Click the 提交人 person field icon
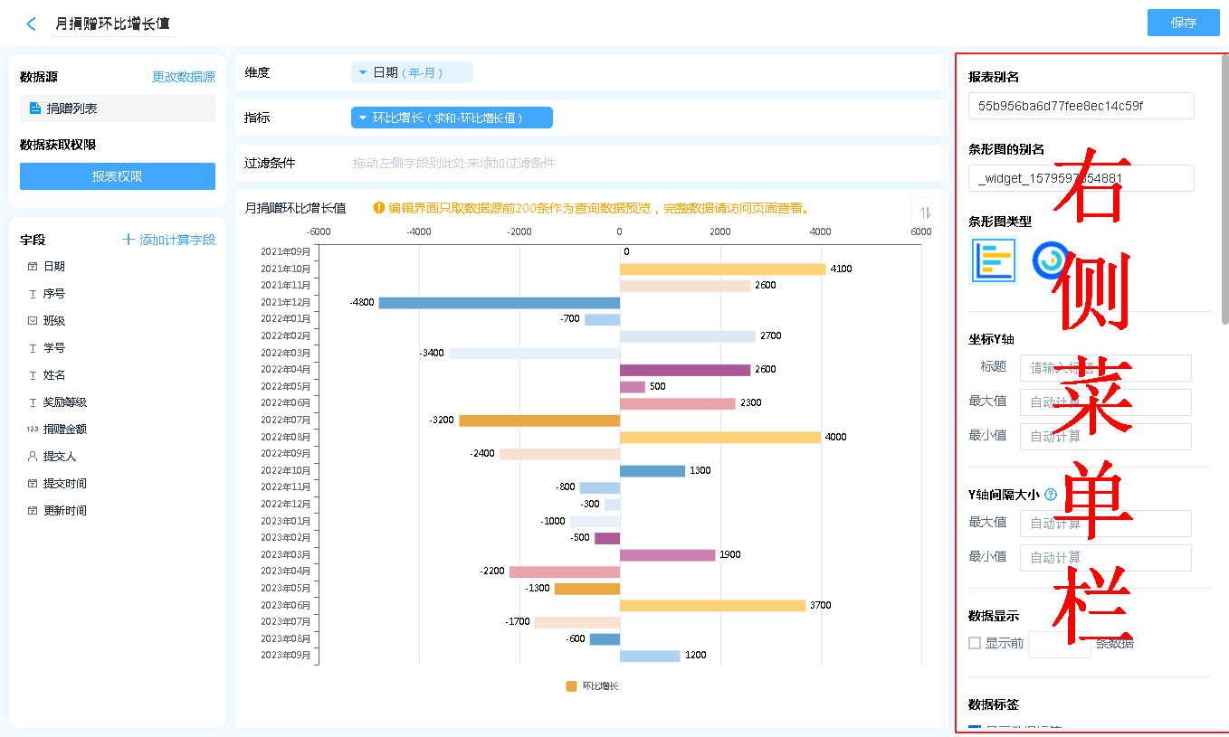The image size is (1229, 737). tap(33, 457)
